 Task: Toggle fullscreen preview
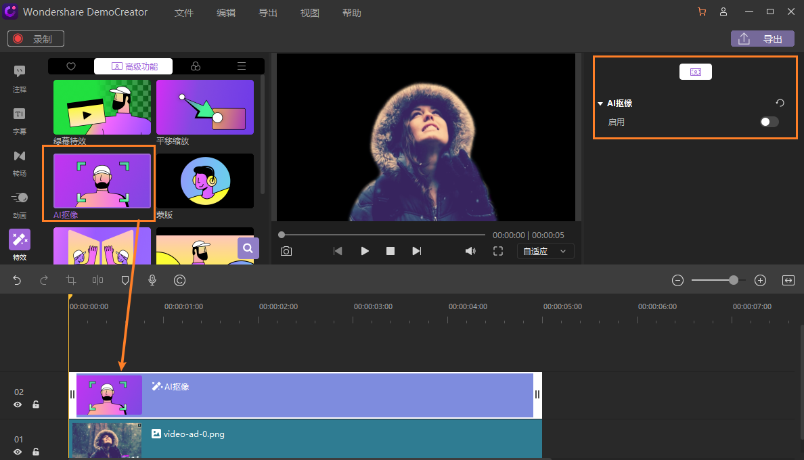point(498,251)
